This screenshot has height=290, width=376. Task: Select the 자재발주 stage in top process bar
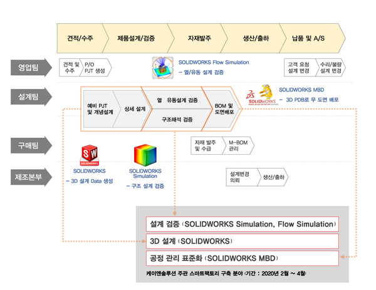click(197, 38)
